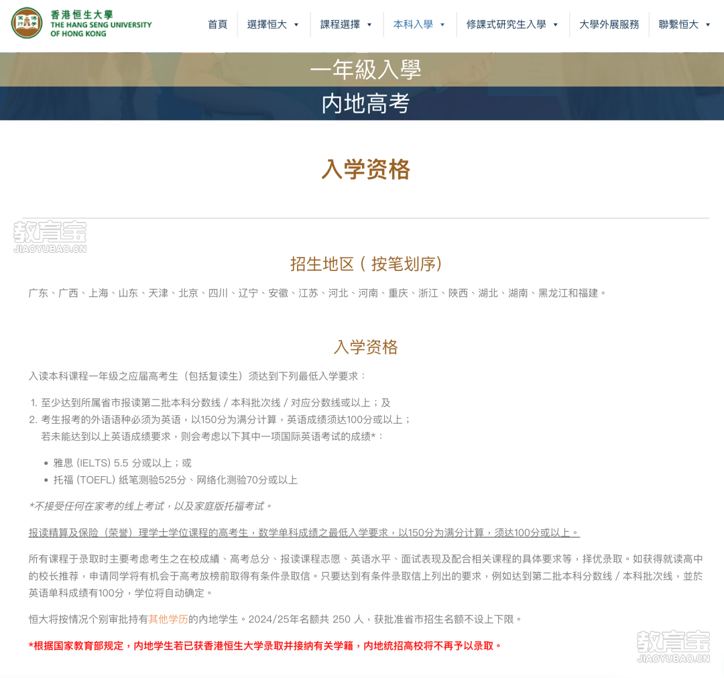Open the 本科入學 menu

pos(413,25)
